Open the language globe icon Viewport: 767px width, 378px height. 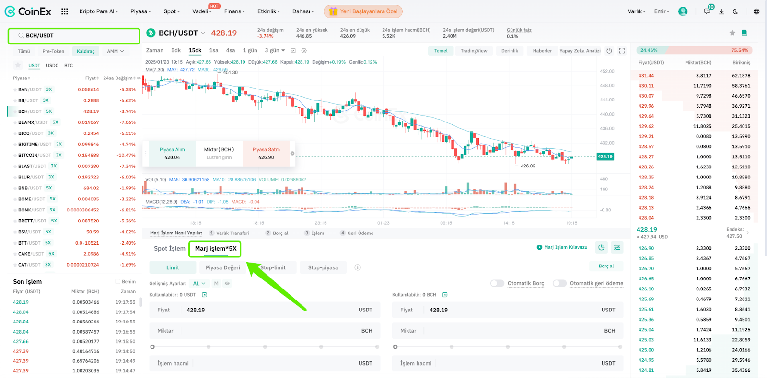click(x=756, y=11)
